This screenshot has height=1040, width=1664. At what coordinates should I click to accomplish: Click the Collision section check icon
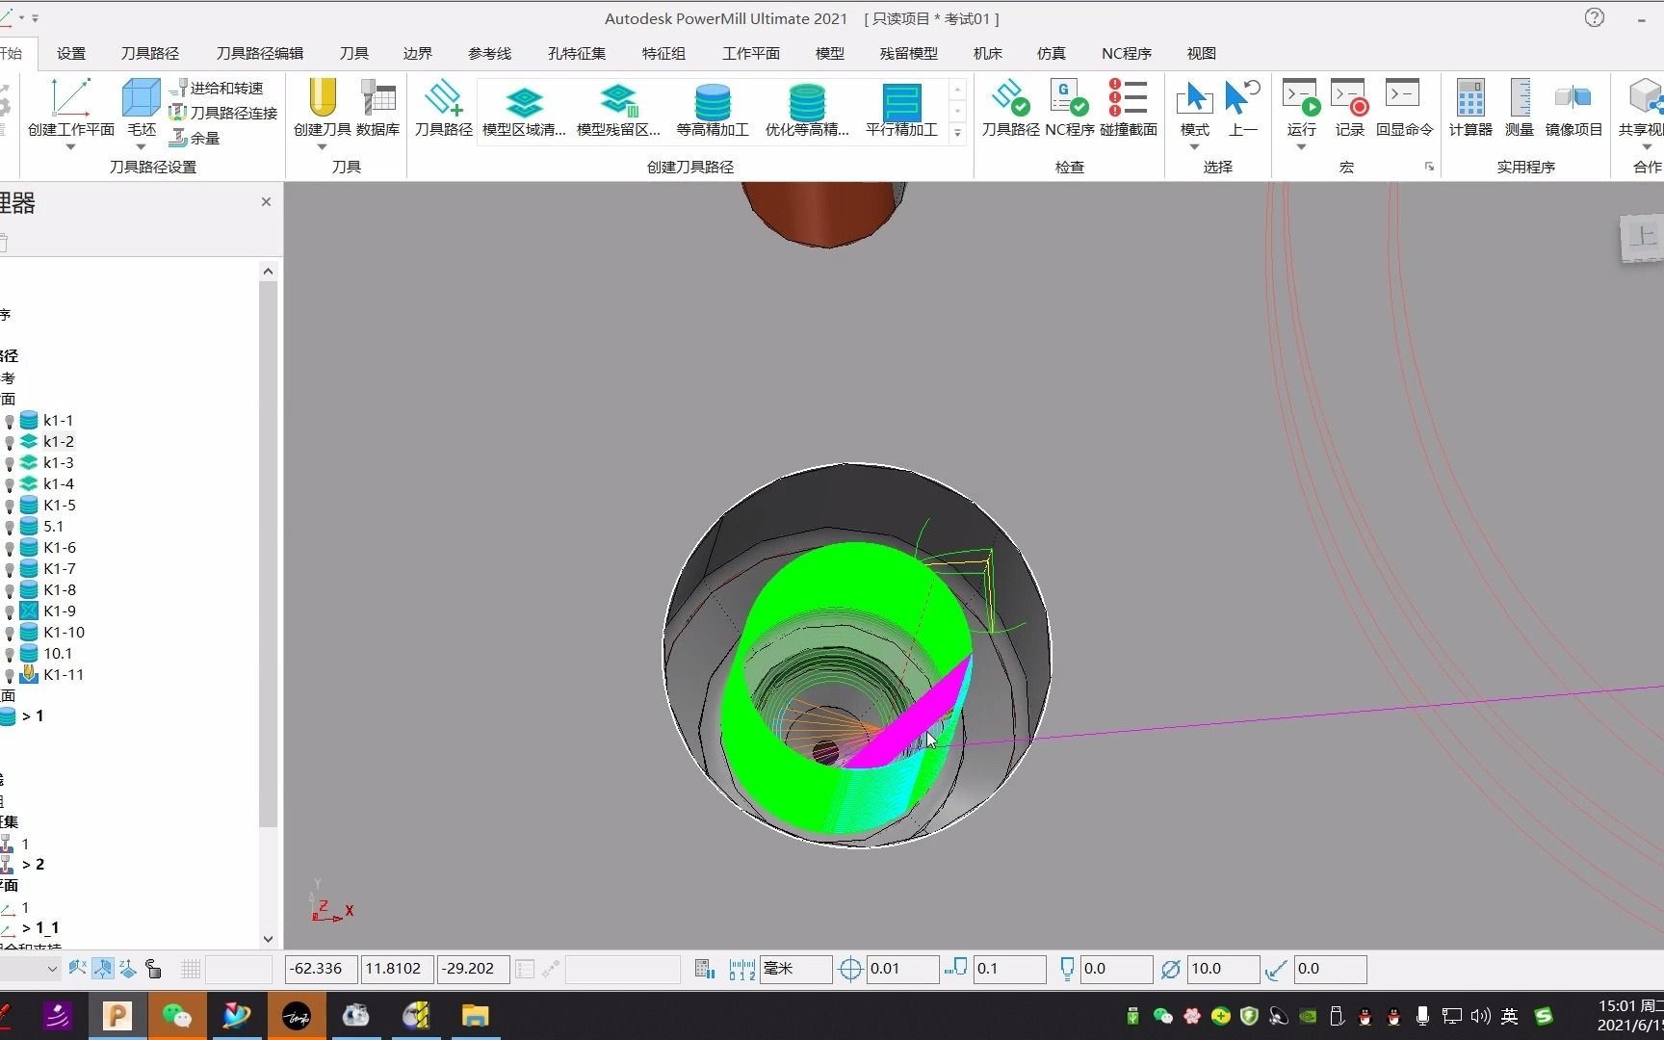pos(1128,109)
